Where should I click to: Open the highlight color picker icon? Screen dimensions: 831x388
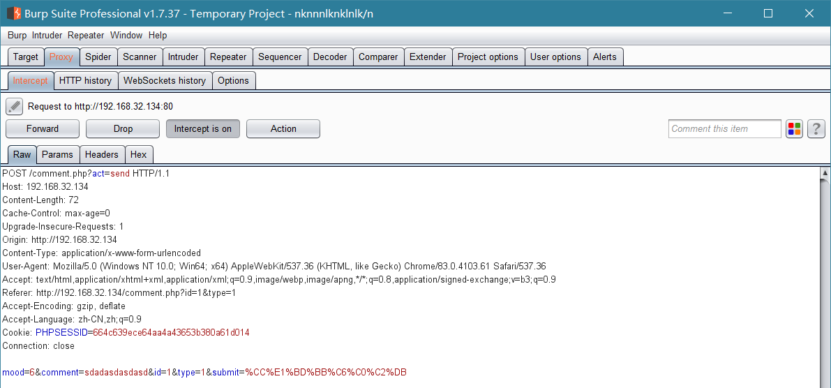[x=795, y=129]
